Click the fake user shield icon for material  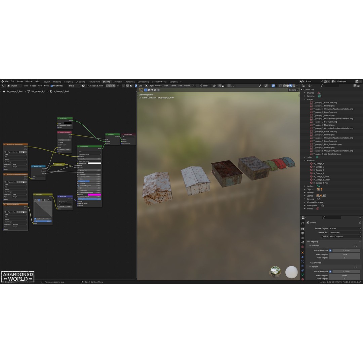[x=107, y=86]
